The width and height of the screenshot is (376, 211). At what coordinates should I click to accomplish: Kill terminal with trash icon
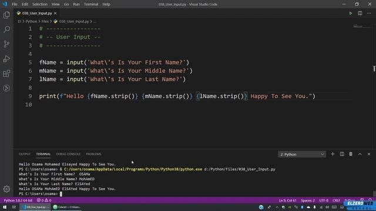tap(351, 154)
